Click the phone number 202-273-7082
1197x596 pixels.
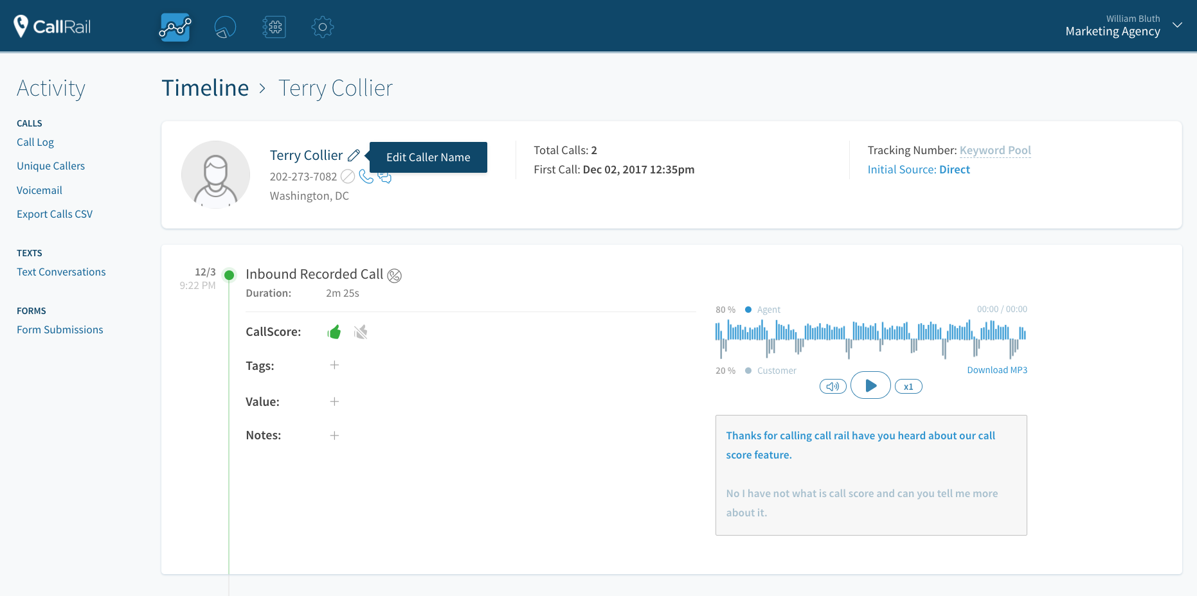point(303,177)
